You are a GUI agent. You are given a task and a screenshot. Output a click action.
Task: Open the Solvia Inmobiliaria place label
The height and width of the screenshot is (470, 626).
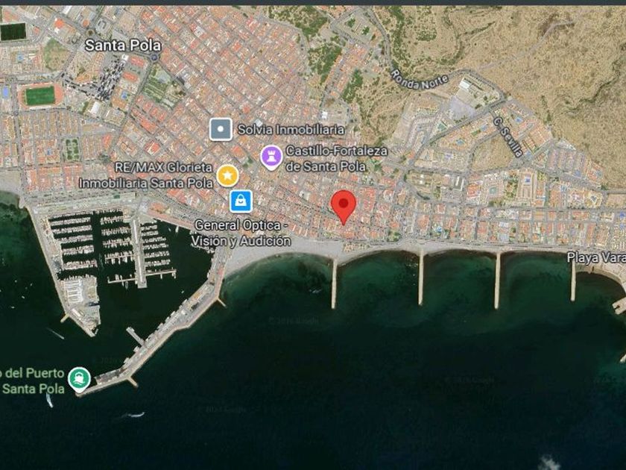291,130
